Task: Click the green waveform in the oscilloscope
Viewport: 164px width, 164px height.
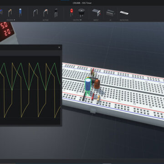Action: [x=31, y=77]
